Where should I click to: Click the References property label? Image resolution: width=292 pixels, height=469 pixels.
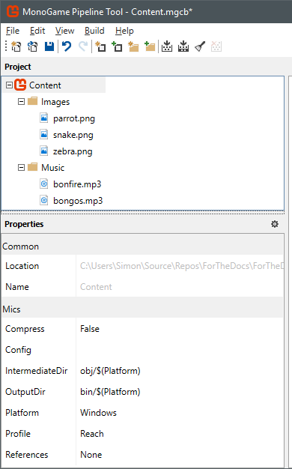coord(27,454)
